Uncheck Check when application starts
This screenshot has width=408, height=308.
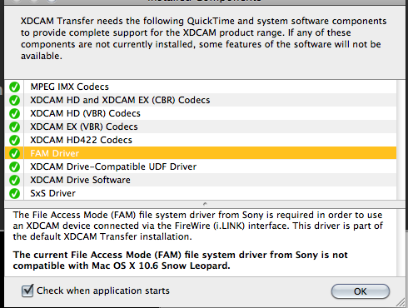[x=27, y=291]
